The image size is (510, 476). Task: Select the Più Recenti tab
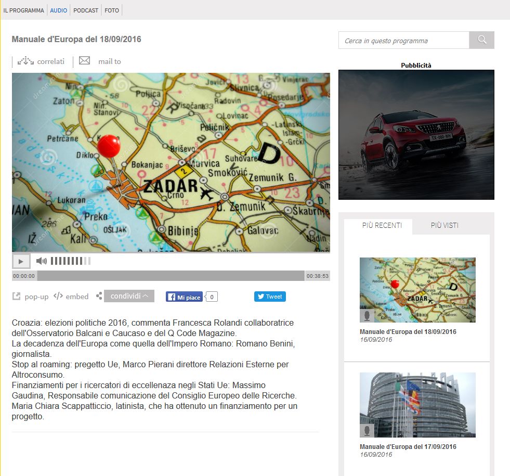382,225
